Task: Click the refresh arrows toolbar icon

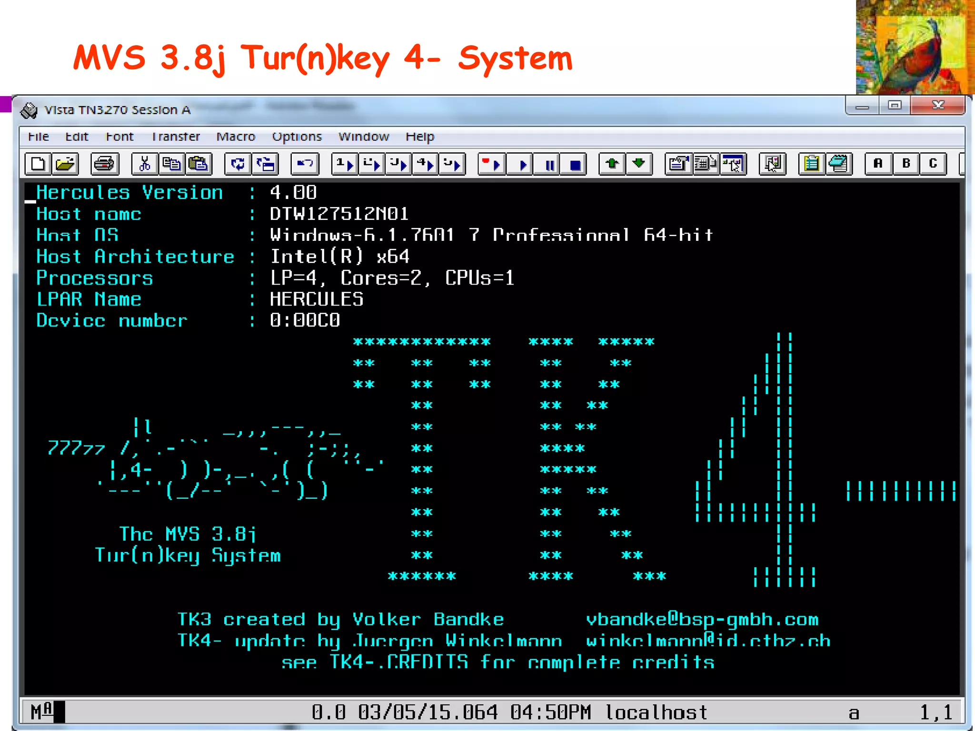Action: pos(238,164)
